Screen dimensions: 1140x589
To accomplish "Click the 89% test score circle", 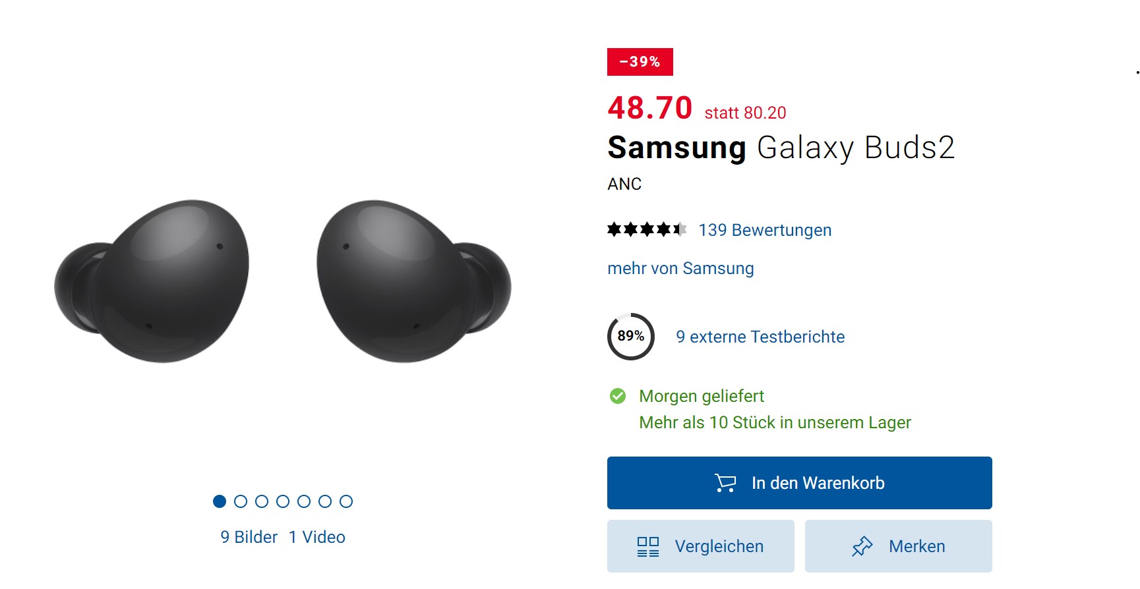I will point(631,337).
